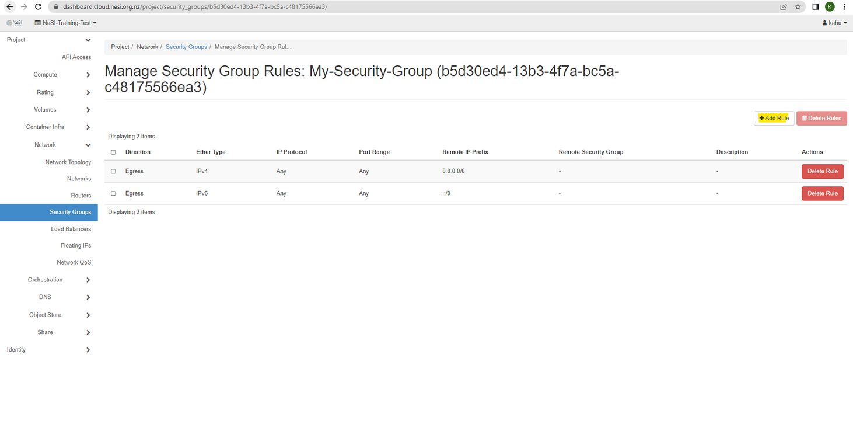
Task: Open the browser side panel icon
Action: 815,7
